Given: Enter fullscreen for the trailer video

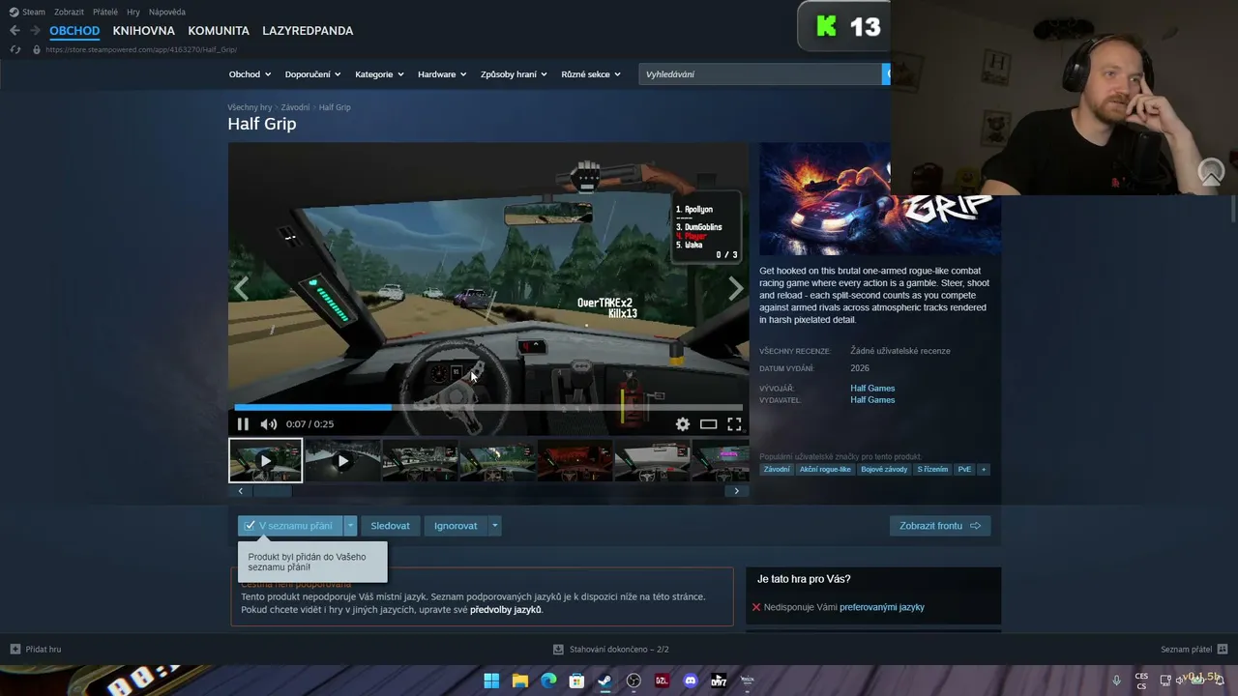Looking at the screenshot, I should point(734,424).
